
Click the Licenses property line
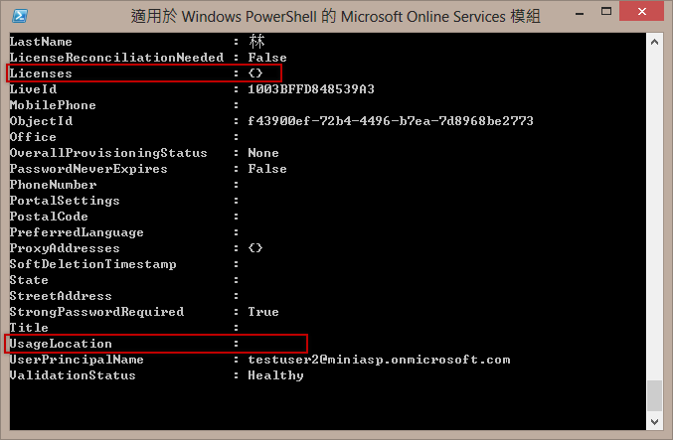click(144, 73)
